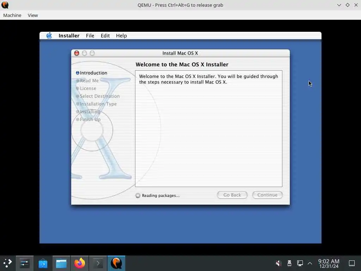This screenshot has height=271, width=361.
Task: Close the QEMU window
Action: click(356, 5)
